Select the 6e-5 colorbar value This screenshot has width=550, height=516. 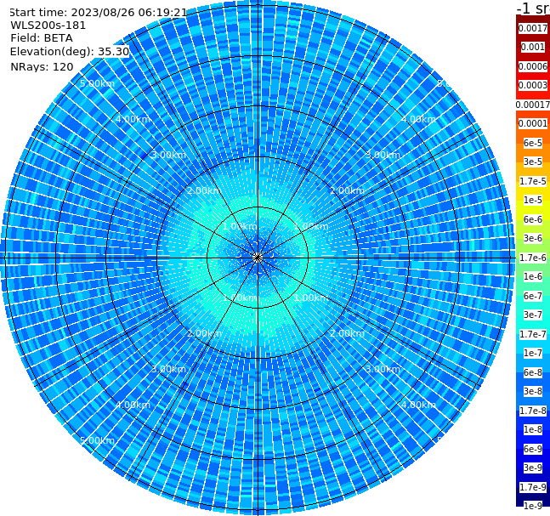(x=533, y=143)
